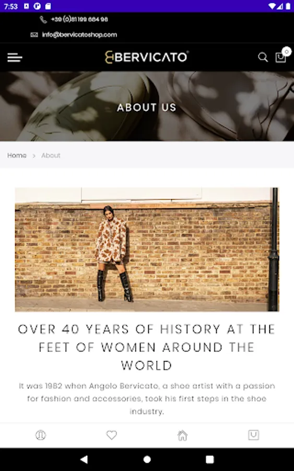Click the Bervicato logo
This screenshot has height=471, width=294.
[x=147, y=57]
